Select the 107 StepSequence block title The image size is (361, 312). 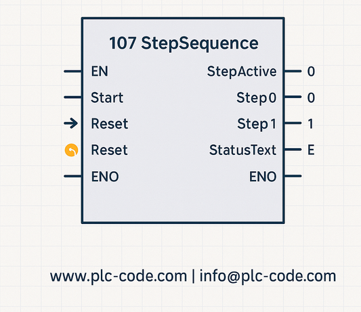pyautogui.click(x=184, y=43)
